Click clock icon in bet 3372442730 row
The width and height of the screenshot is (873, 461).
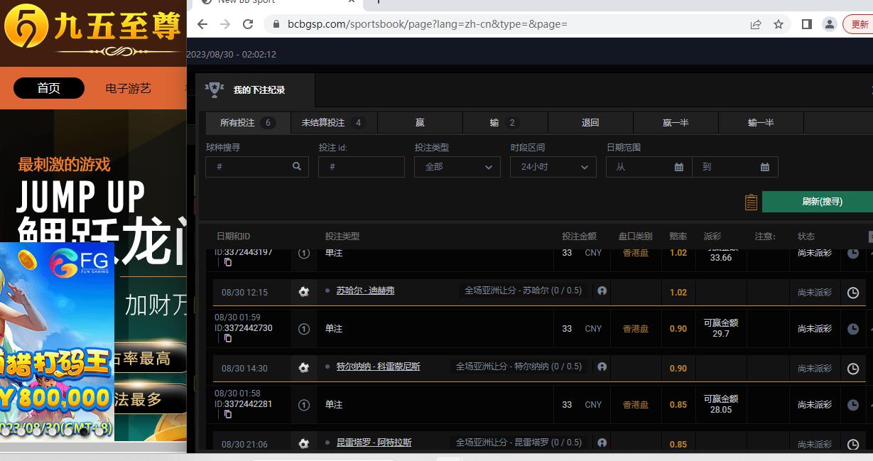pos(853,330)
